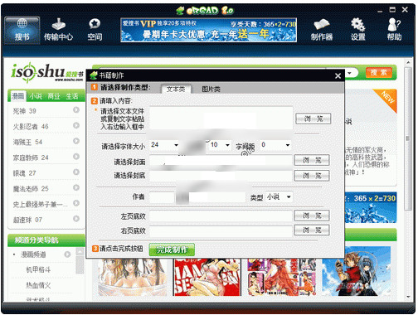Click 浏览 button beside 请选择封面
Screen dimensions: 418x315
pos(312,160)
